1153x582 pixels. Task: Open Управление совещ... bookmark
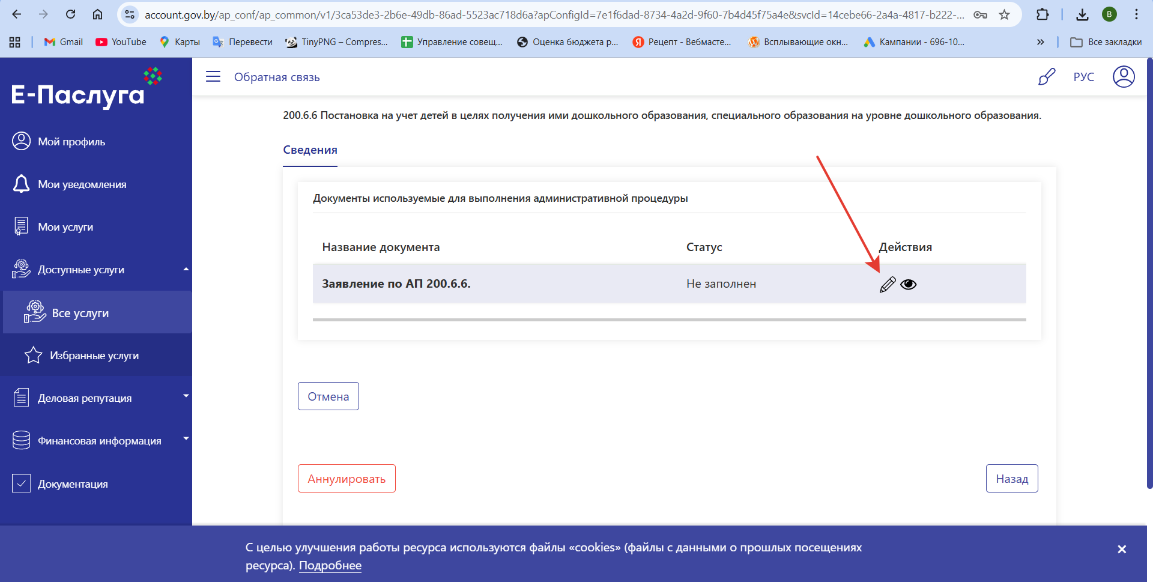click(x=452, y=42)
